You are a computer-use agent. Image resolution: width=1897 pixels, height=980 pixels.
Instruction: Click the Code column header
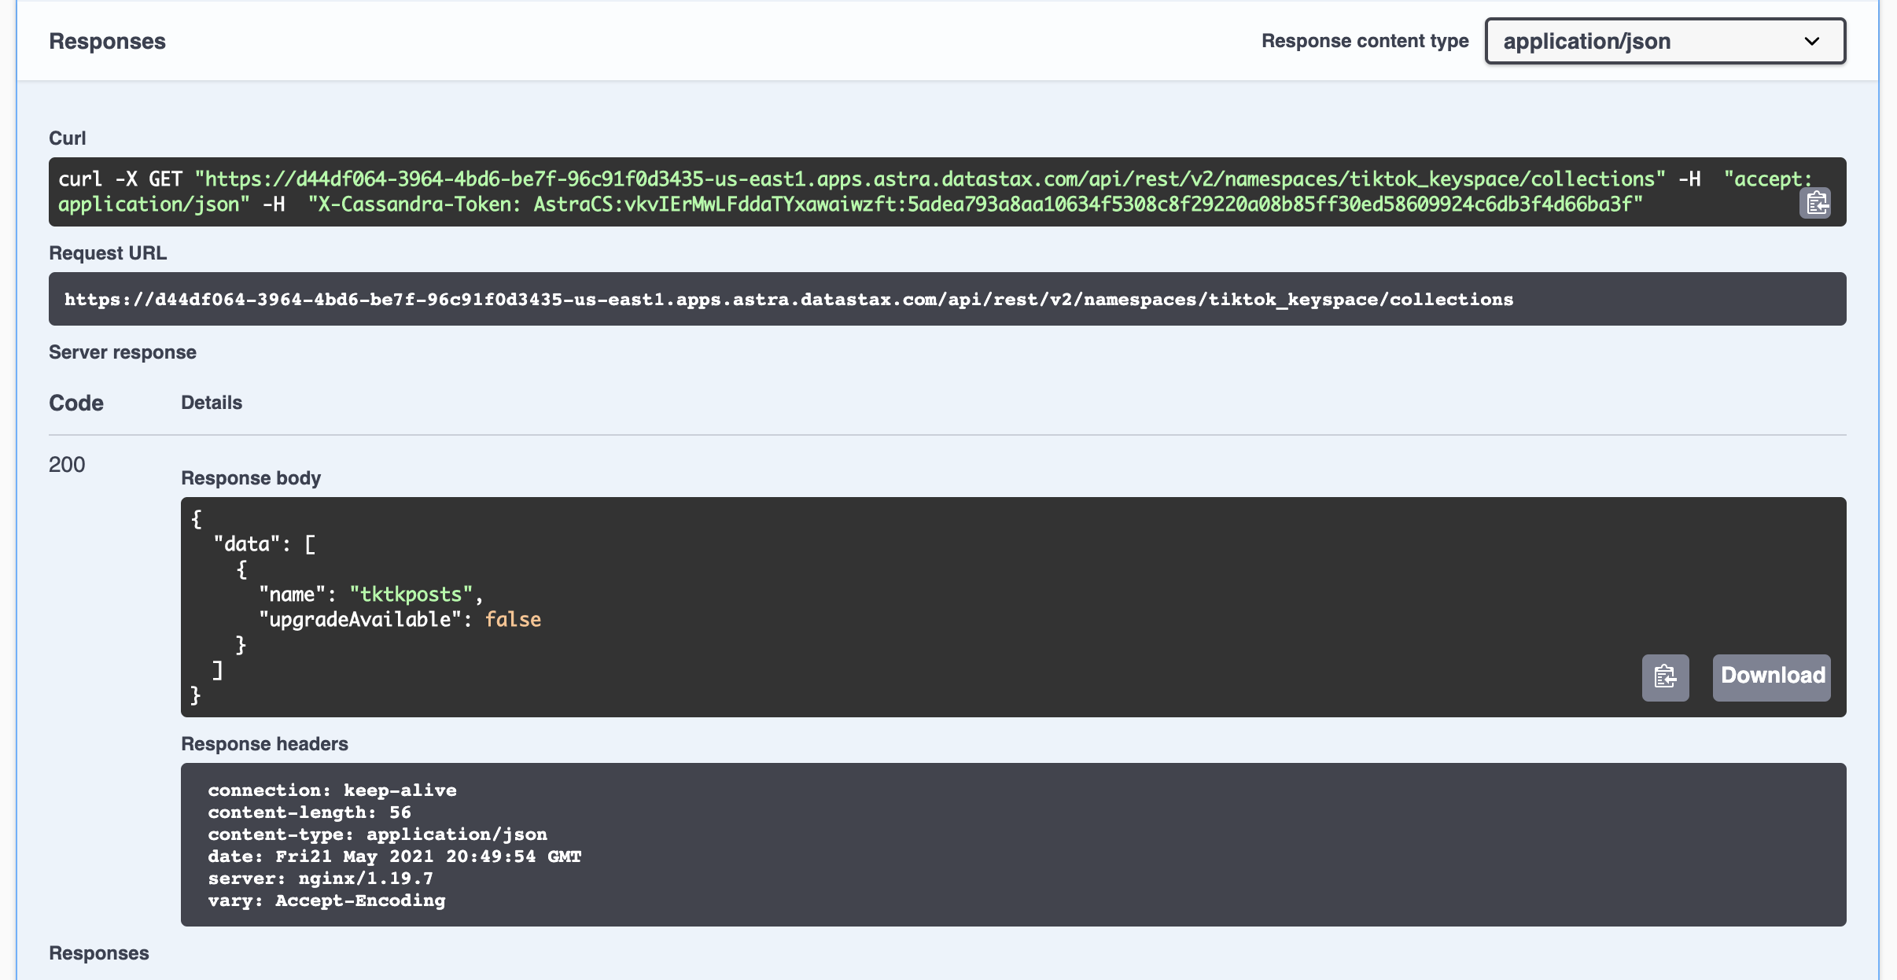point(76,403)
